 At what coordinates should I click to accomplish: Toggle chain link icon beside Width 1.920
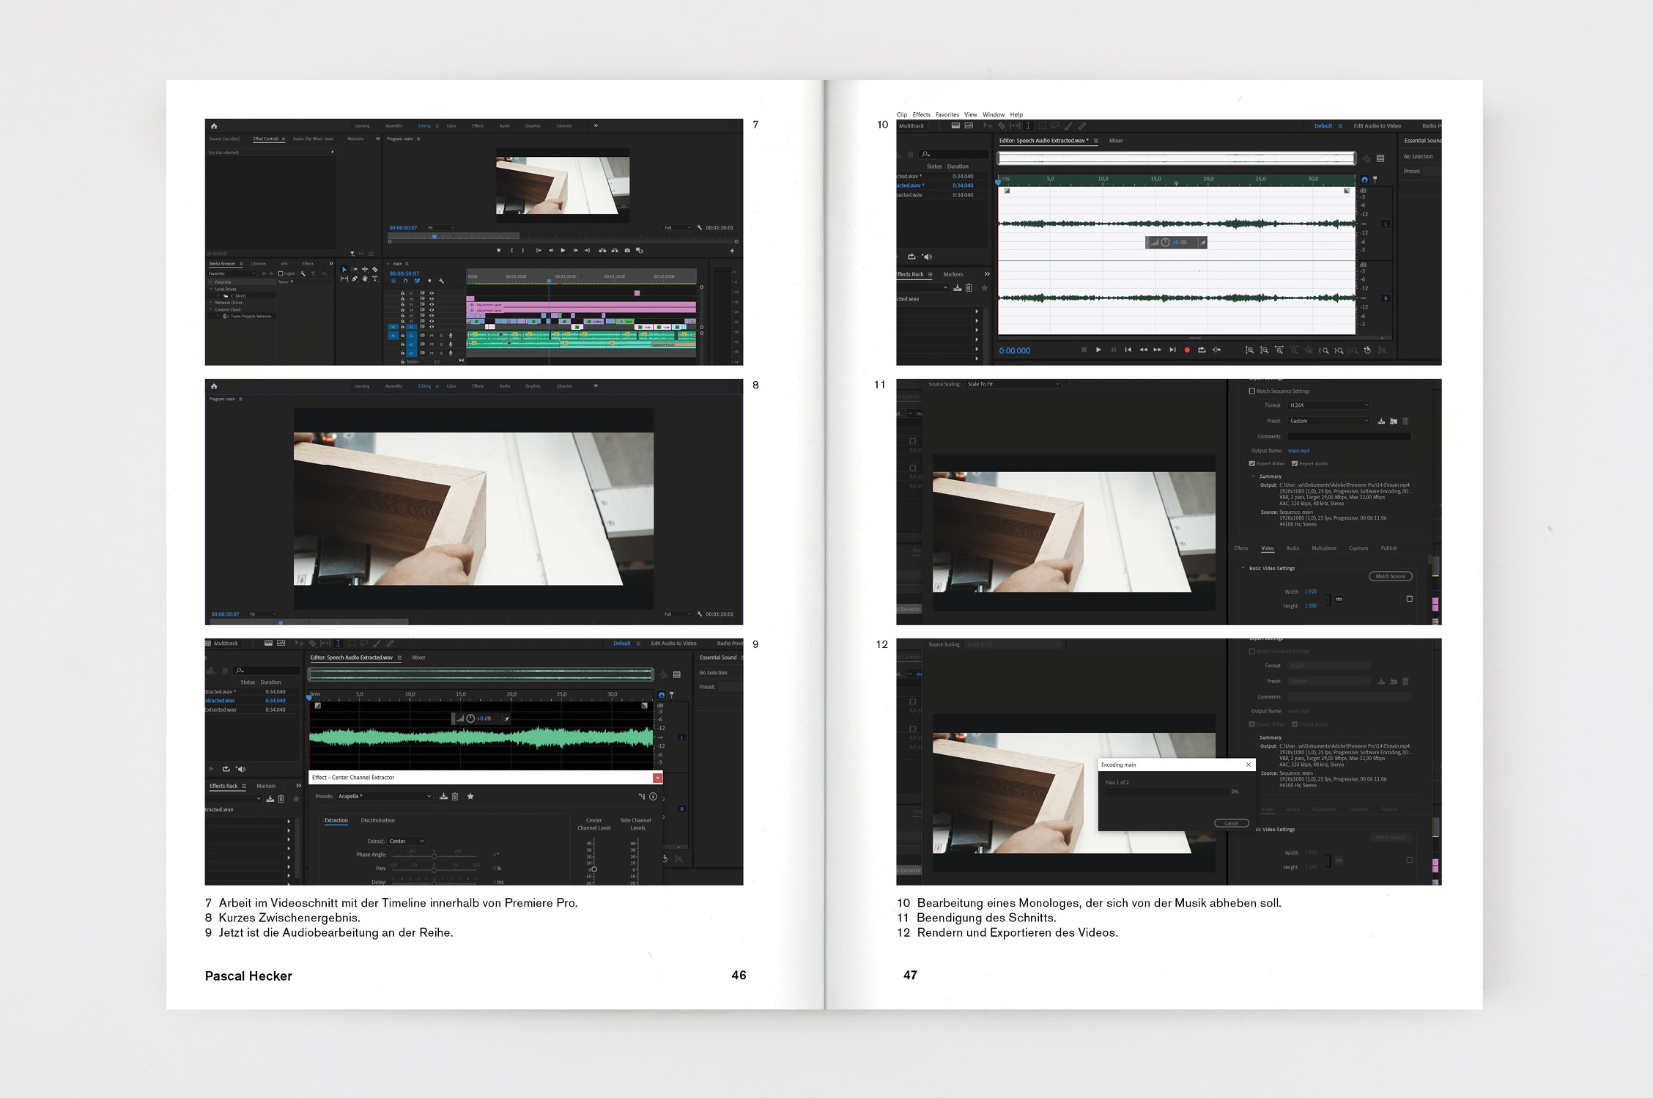(1339, 599)
